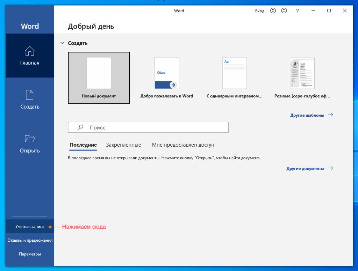Click the search magnifier icon
This screenshot has height=271, width=358.
[80, 127]
